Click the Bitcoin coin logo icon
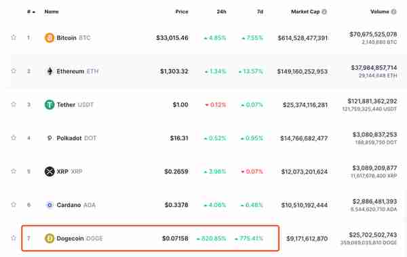 (50, 38)
